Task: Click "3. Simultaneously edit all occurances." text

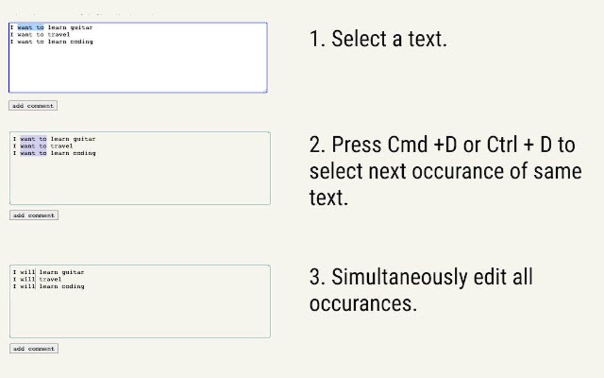Action: [x=420, y=290]
